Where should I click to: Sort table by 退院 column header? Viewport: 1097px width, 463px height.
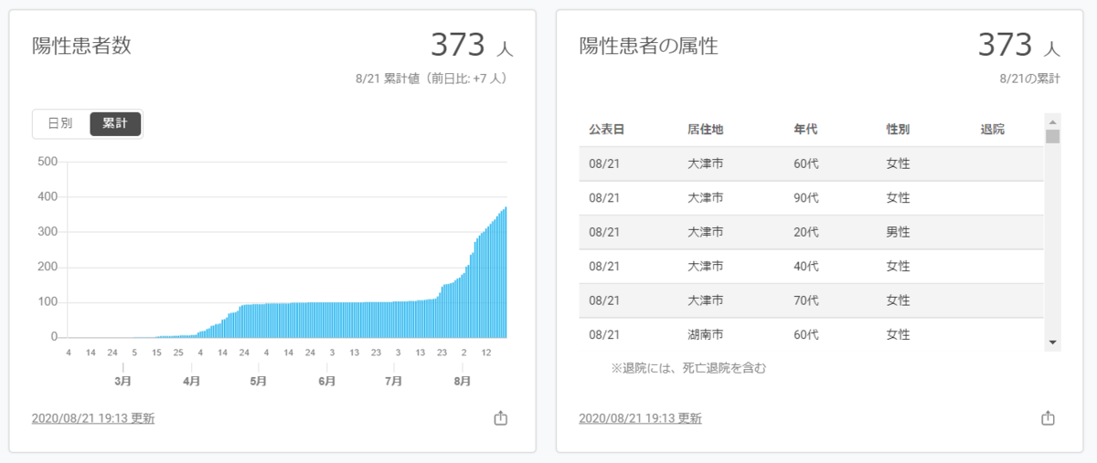(992, 130)
